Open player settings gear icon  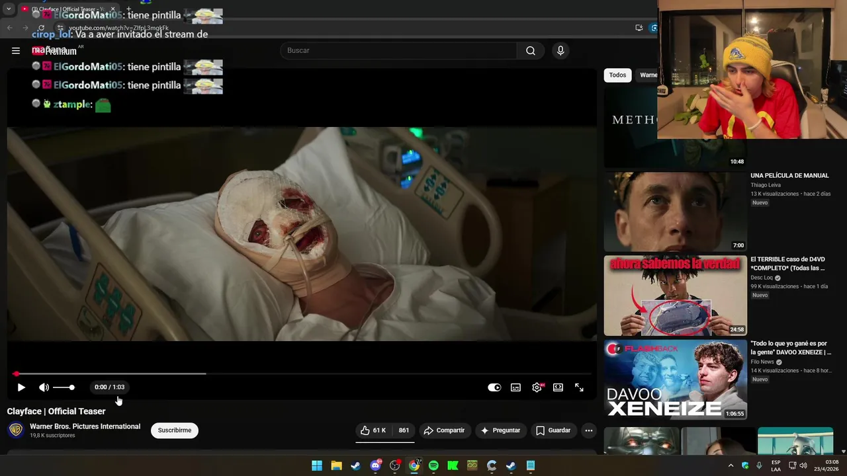click(537, 387)
